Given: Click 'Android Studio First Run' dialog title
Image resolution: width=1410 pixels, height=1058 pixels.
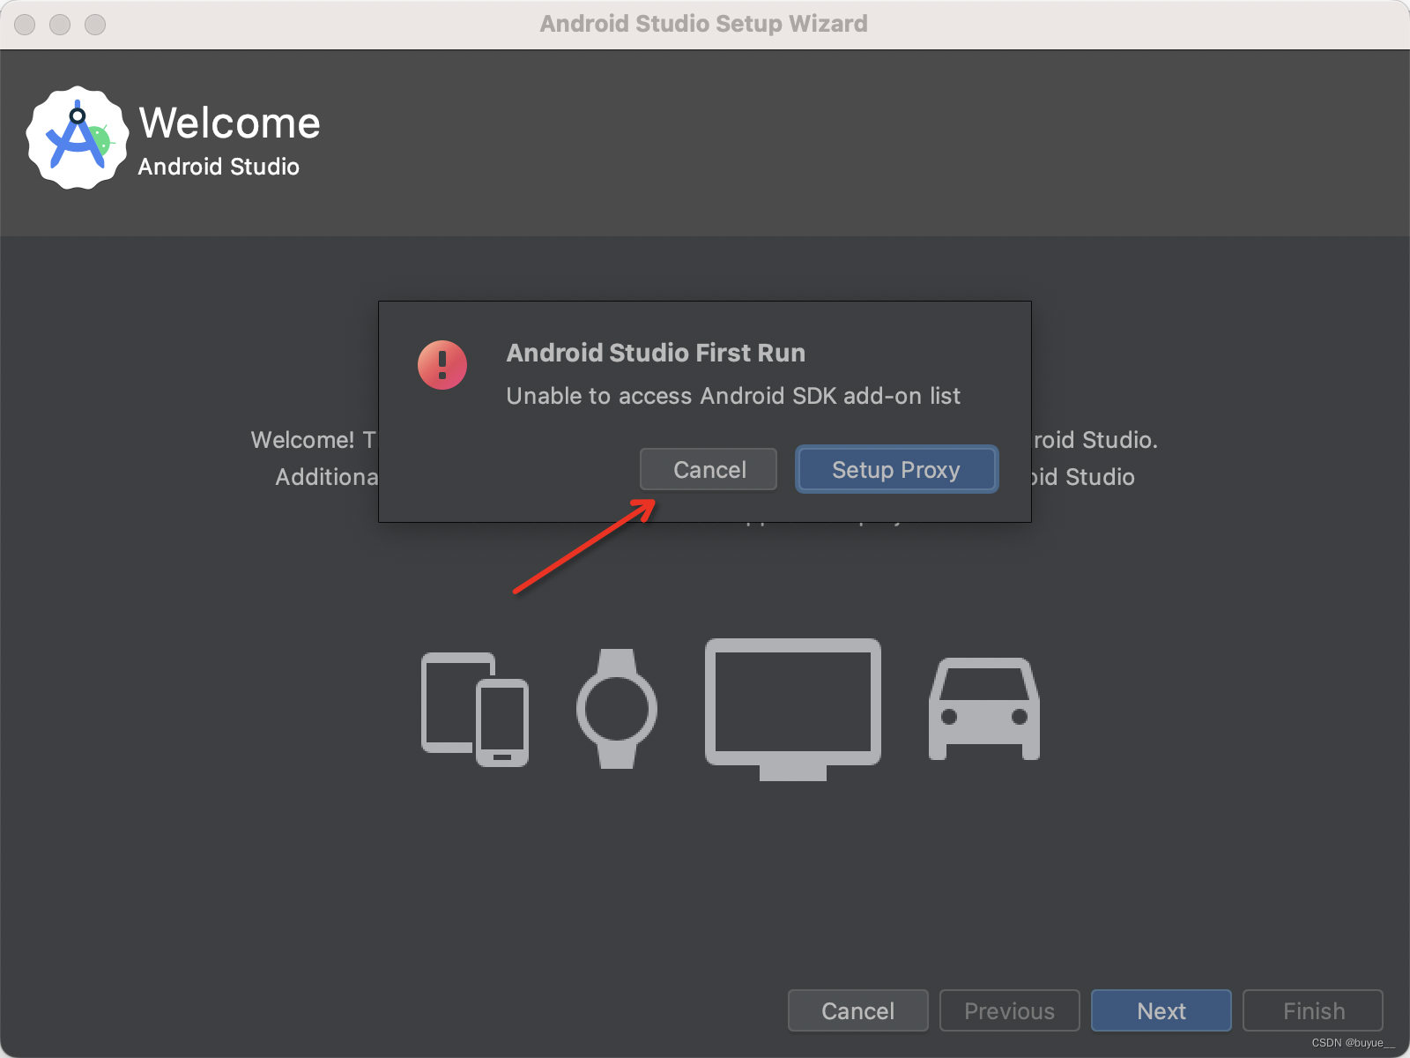Looking at the screenshot, I should pyautogui.click(x=656, y=353).
